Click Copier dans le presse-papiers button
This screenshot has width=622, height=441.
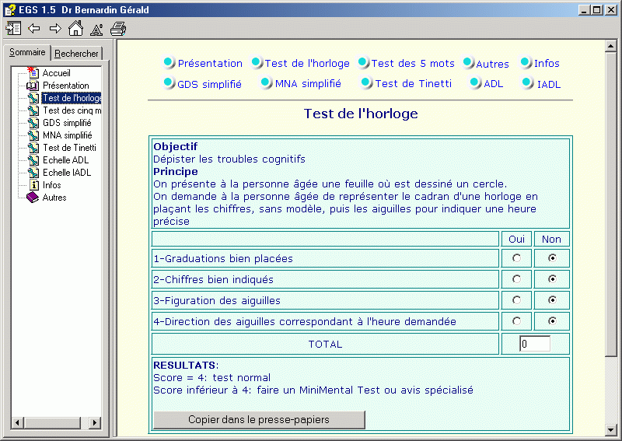point(259,419)
